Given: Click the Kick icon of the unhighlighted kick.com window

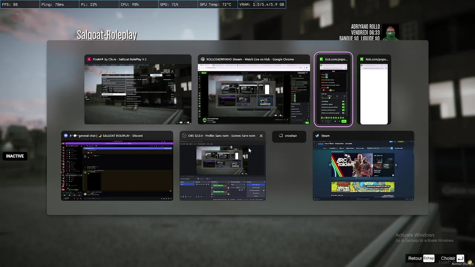Looking at the screenshot, I should (362, 59).
